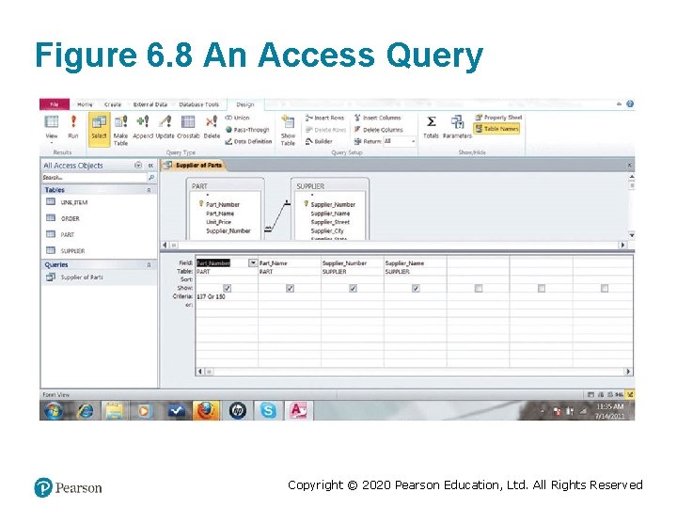Open Access help question mark icon
The height and width of the screenshot is (508, 677).
[x=630, y=104]
